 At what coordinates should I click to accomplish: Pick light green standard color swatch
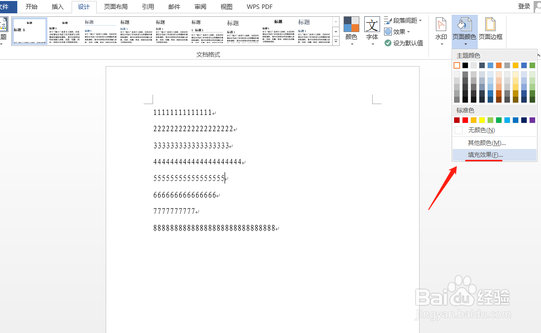point(490,120)
